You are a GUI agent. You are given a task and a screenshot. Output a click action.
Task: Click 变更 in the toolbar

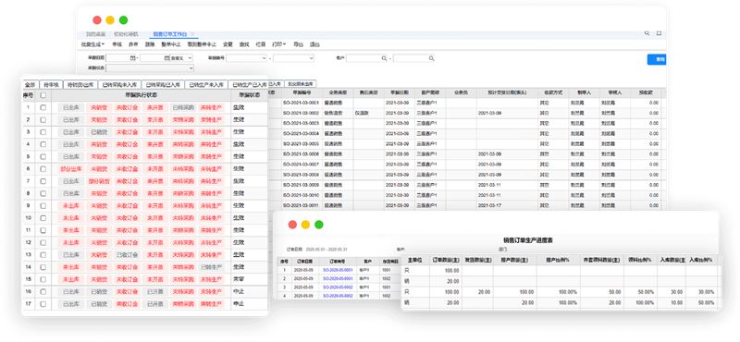228,44
